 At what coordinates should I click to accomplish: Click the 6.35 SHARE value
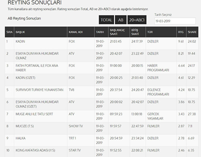(191, 150)
